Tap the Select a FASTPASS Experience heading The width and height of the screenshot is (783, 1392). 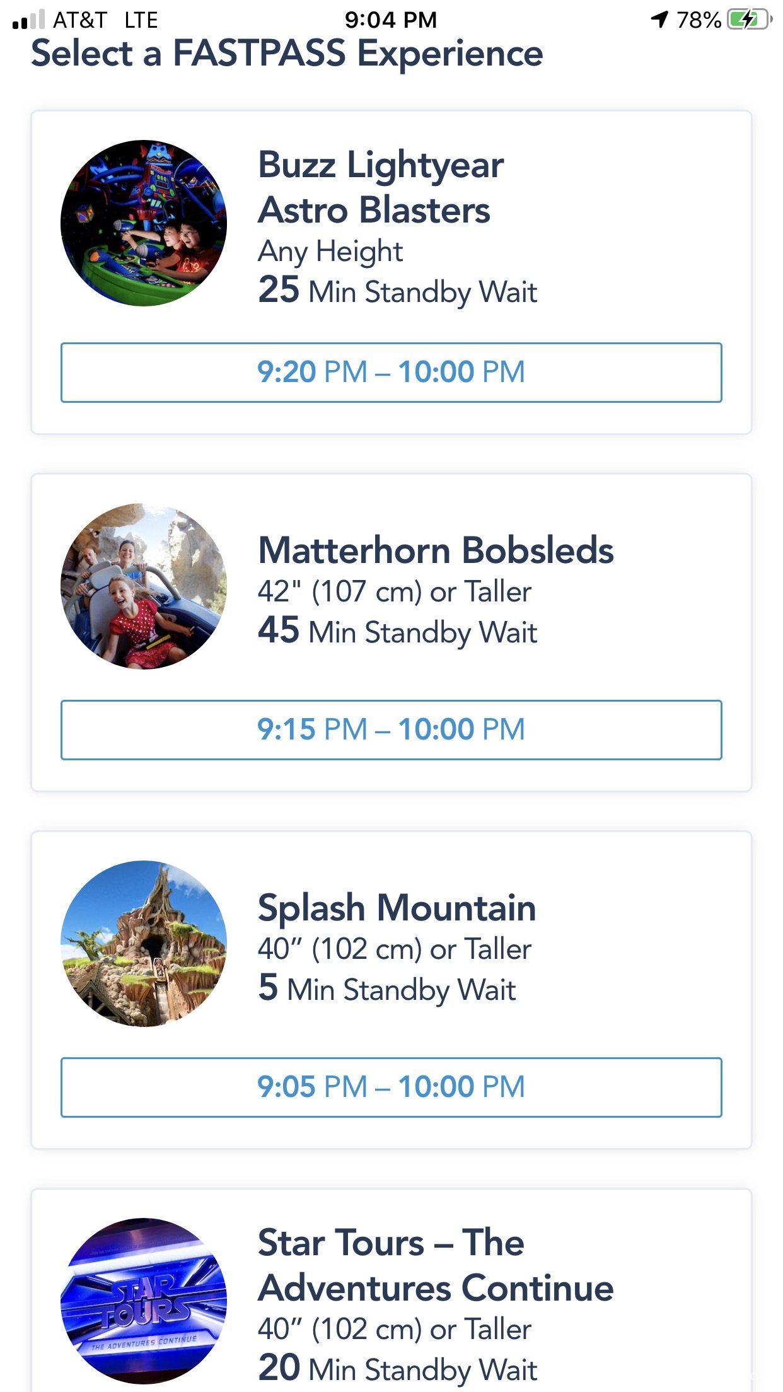(x=287, y=54)
